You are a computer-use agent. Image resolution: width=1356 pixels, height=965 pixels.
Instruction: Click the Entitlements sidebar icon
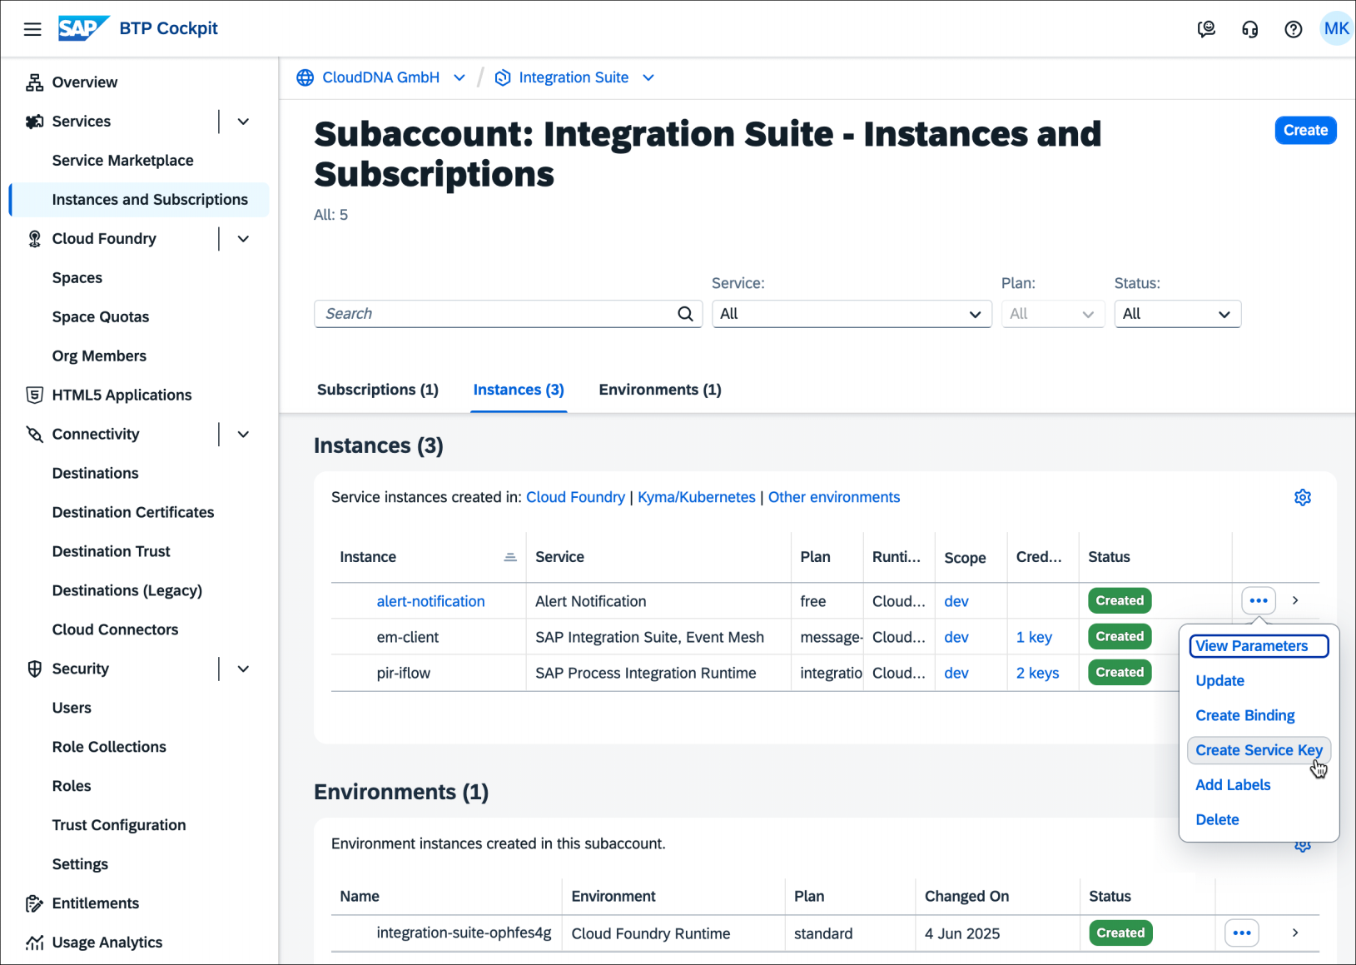[34, 903]
